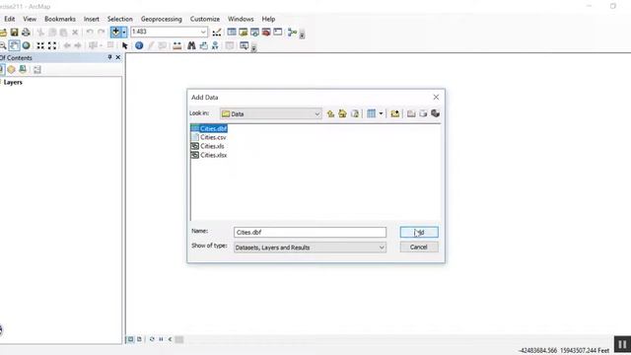Open the View menu
Screen dimensions: 631x355
tap(30, 19)
